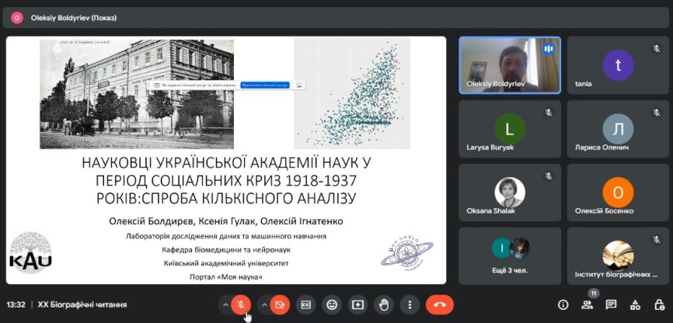Open microphone audio settings arrow
The height and width of the screenshot is (323, 673).
[x=225, y=304]
